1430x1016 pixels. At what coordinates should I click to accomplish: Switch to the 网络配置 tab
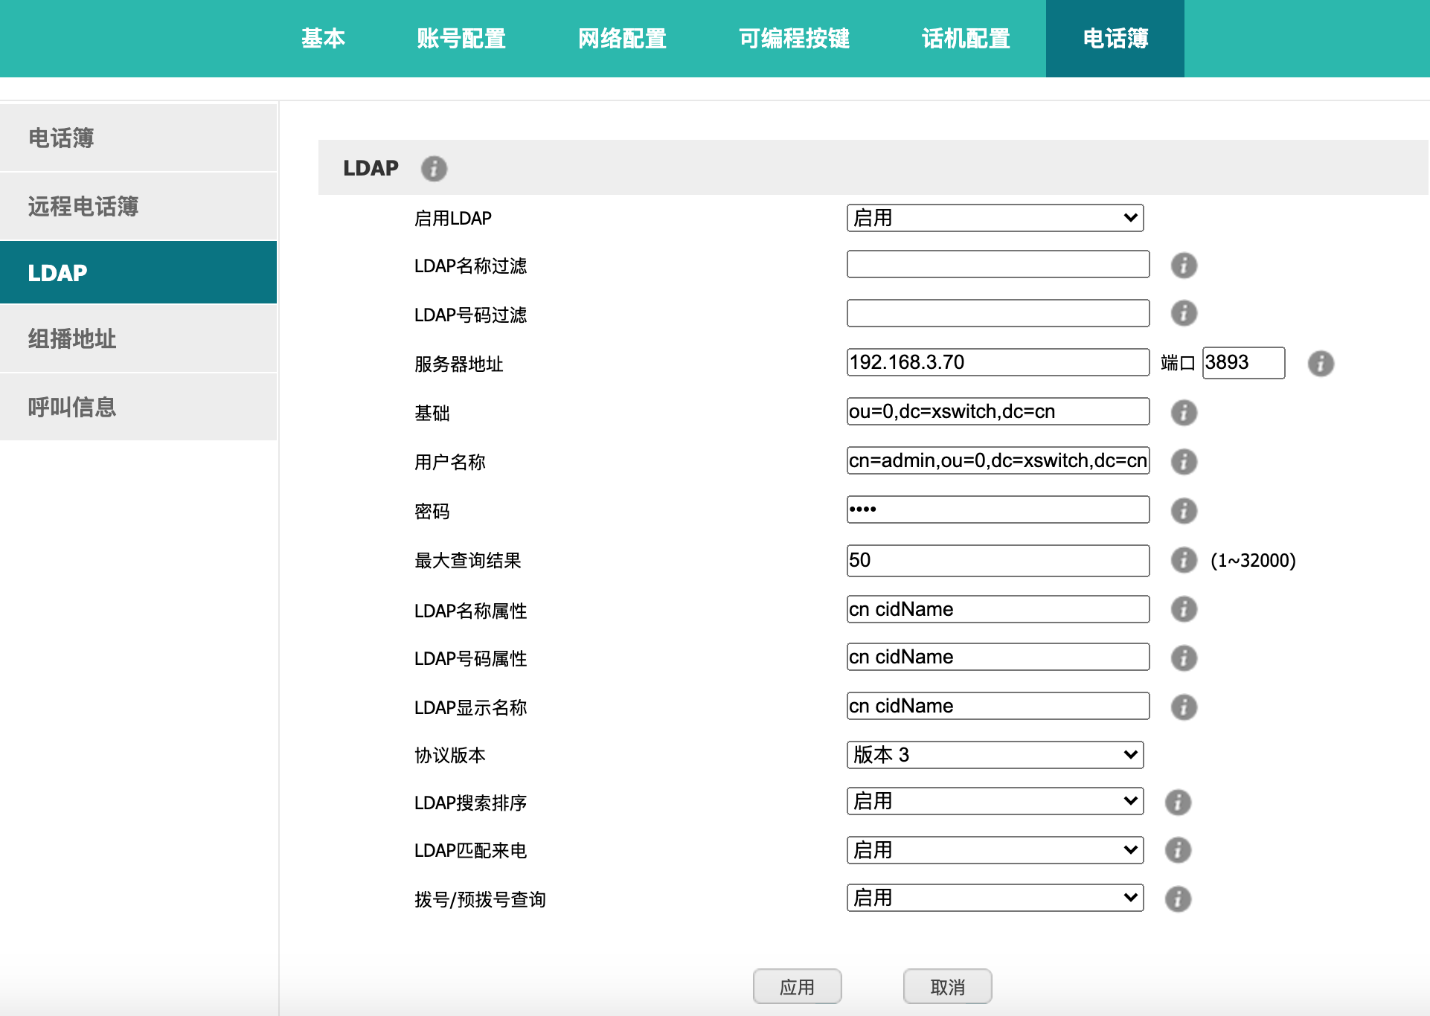[623, 39]
